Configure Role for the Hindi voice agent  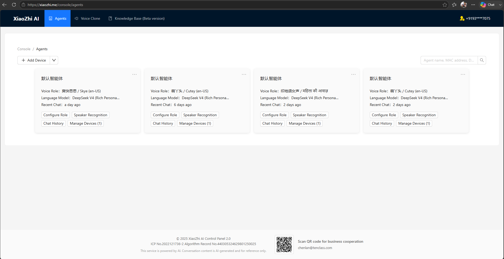tap(275, 115)
